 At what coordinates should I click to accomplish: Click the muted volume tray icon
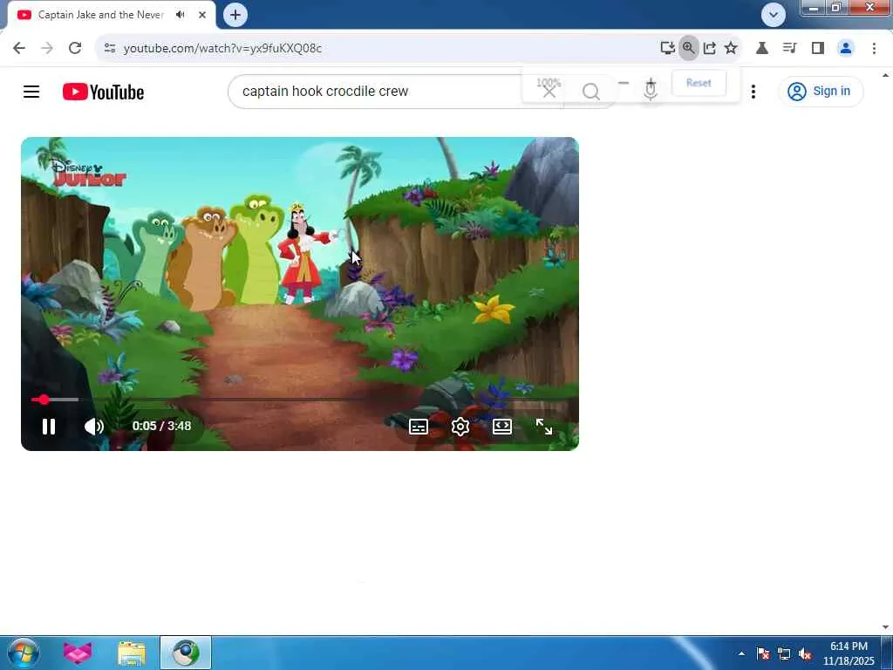(x=805, y=653)
